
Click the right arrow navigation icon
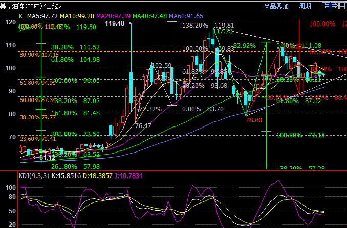pyautogui.click(x=335, y=6)
